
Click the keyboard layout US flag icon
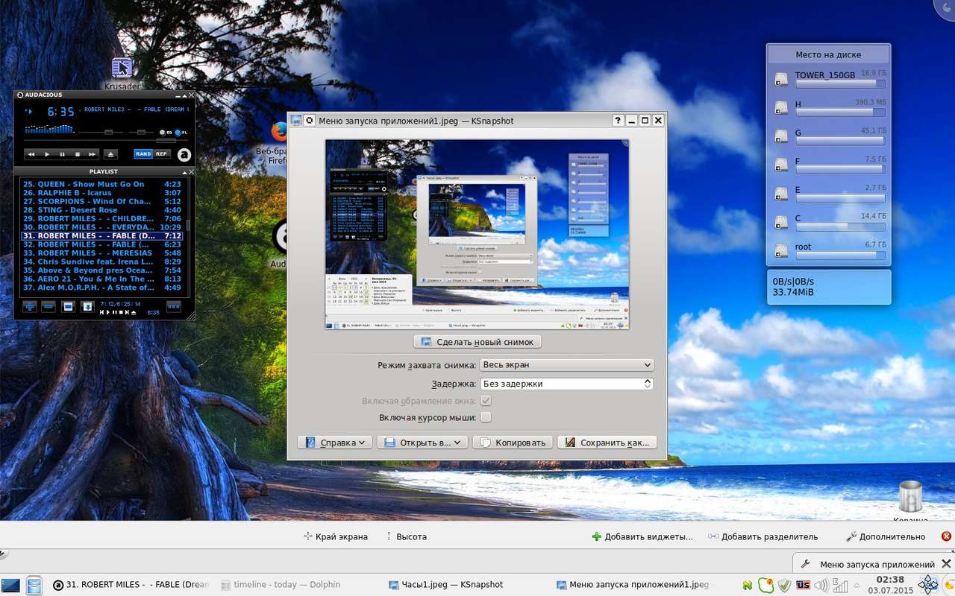click(803, 585)
